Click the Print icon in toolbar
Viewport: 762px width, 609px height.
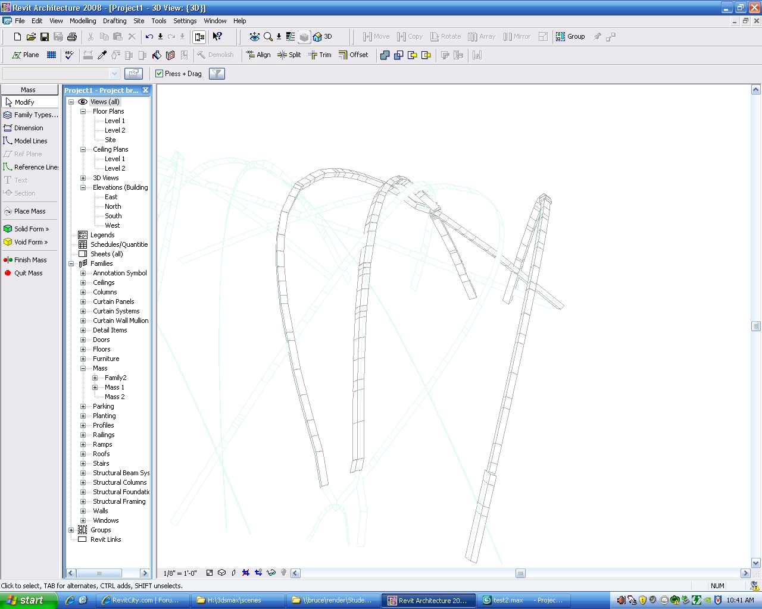72,37
